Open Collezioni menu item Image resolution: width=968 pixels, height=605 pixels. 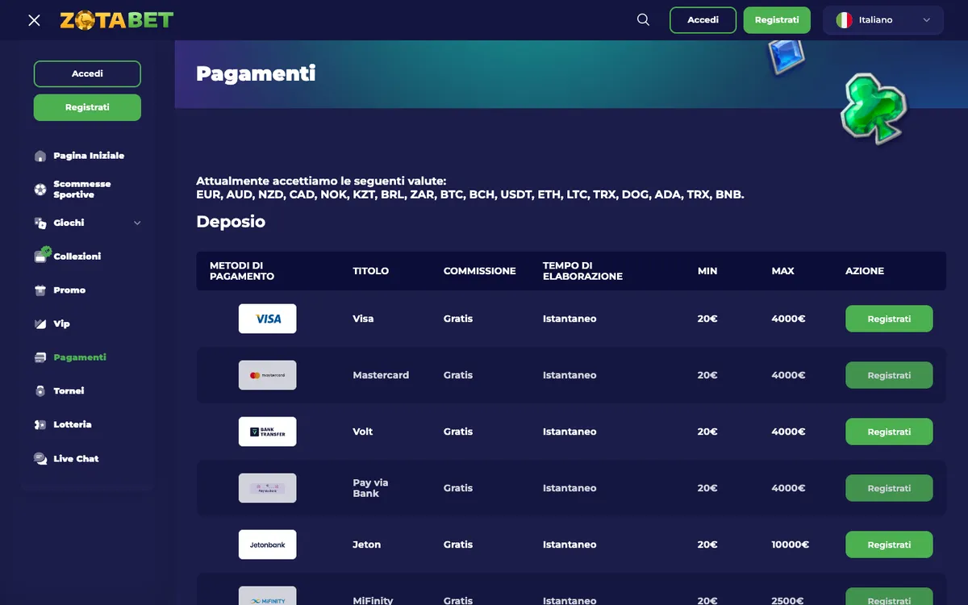(x=77, y=257)
